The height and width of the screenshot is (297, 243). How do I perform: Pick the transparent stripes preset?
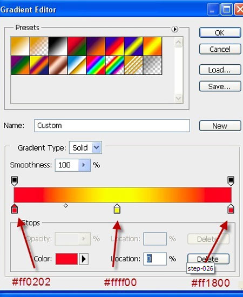pos(133,65)
